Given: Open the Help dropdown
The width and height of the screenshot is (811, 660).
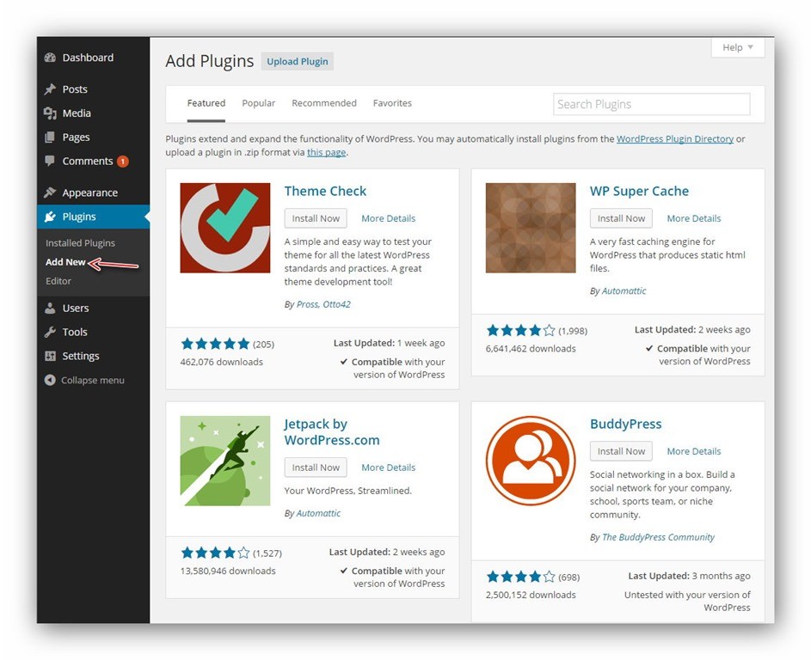Looking at the screenshot, I should click(x=736, y=47).
